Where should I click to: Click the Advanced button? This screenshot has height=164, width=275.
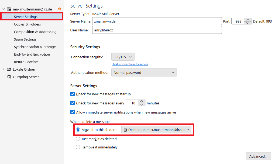tap(258, 156)
